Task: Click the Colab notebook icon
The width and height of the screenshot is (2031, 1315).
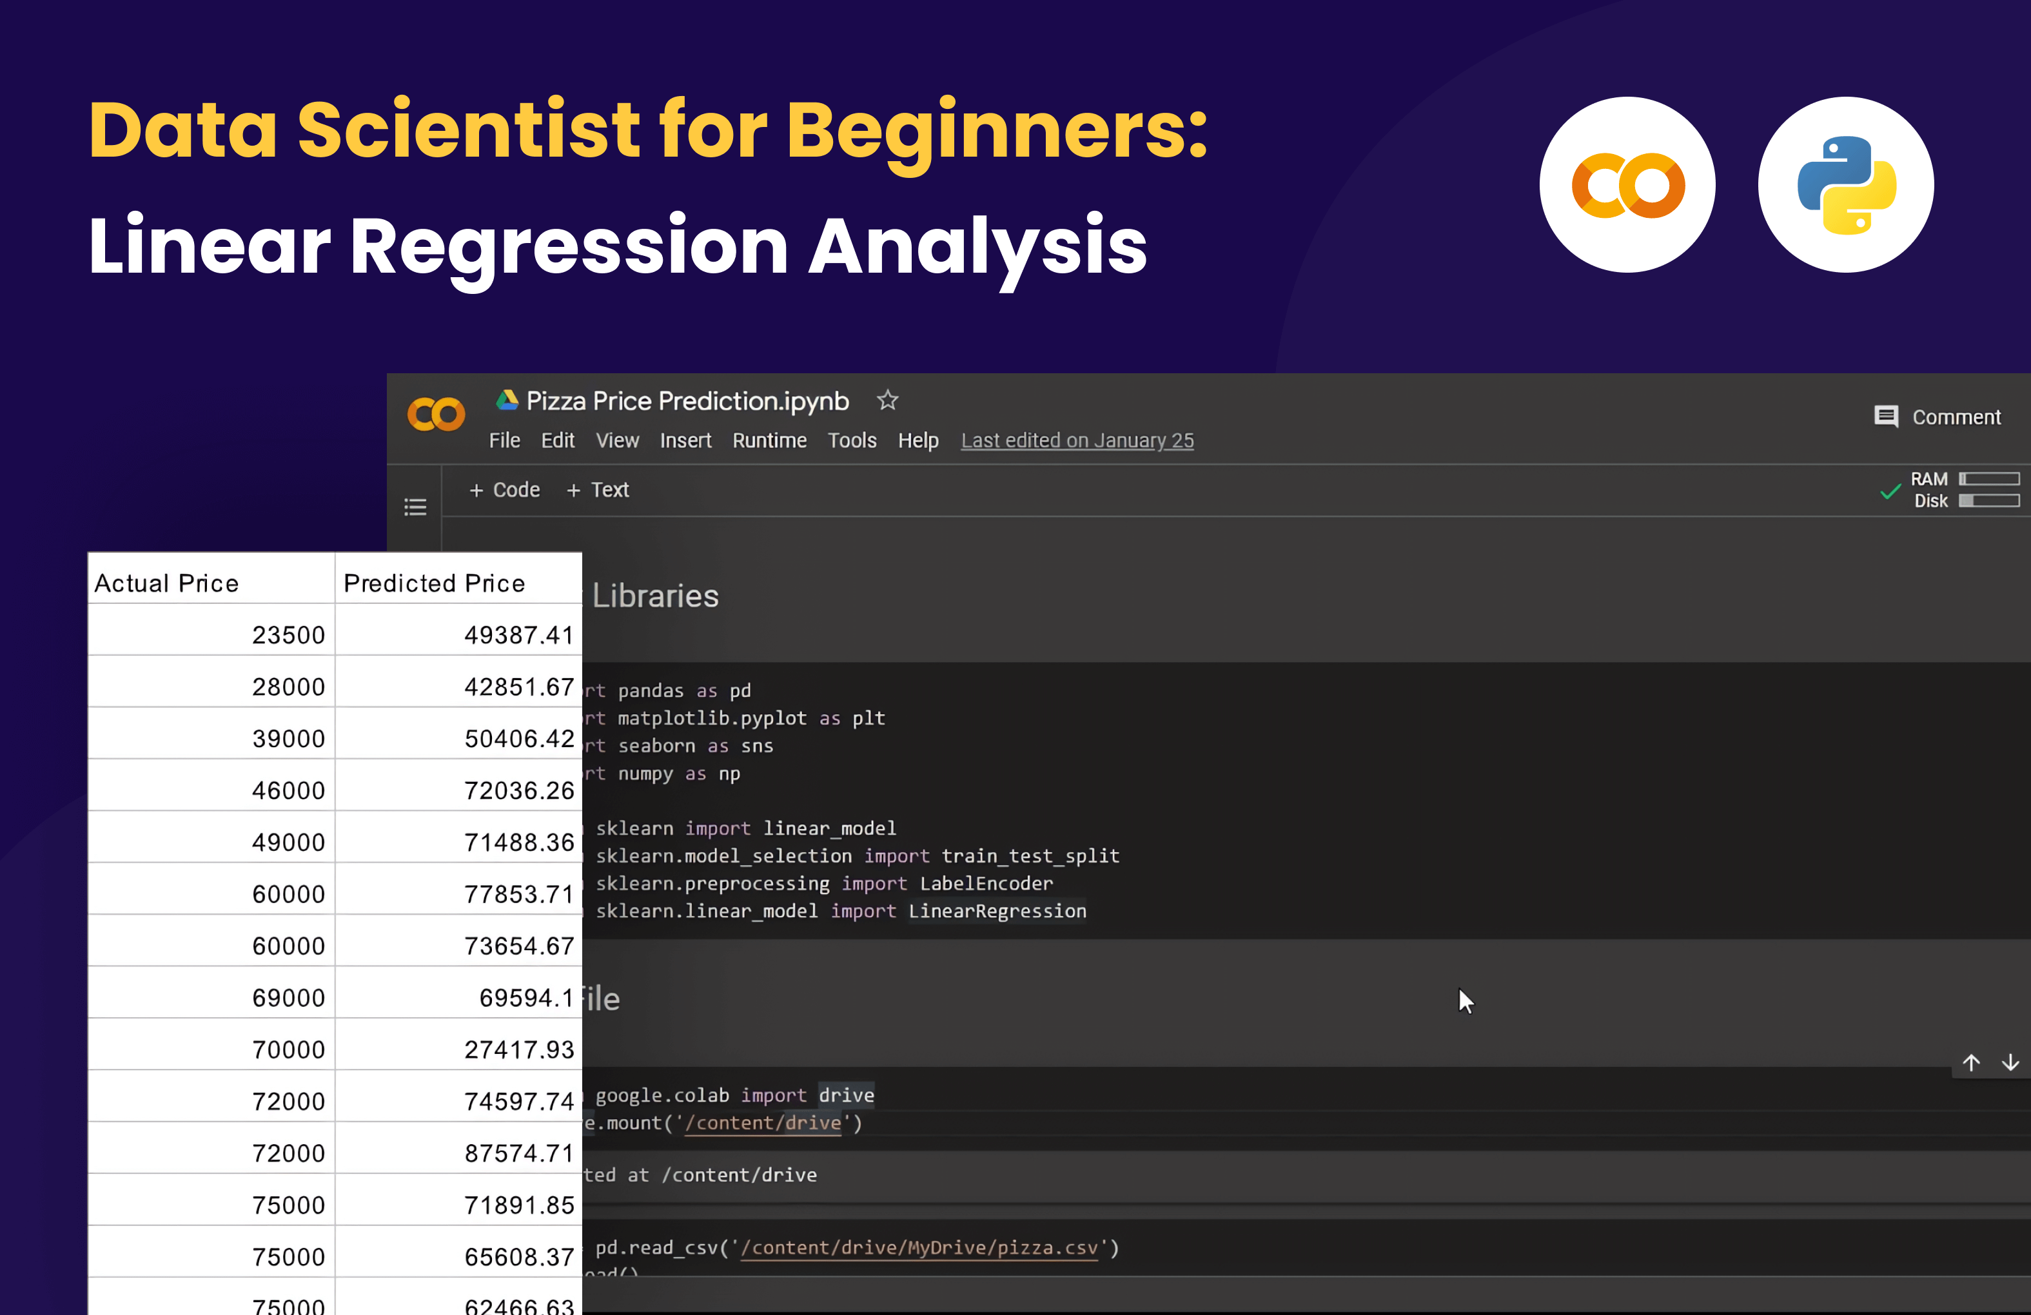Action: 438,416
